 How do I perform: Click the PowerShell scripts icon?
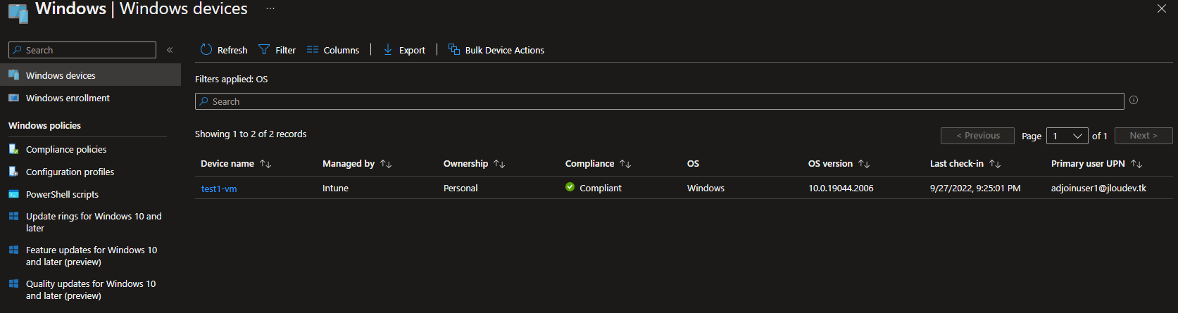(13, 194)
